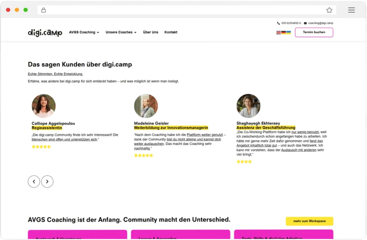Click the mehr zum Workspace button

point(309,221)
